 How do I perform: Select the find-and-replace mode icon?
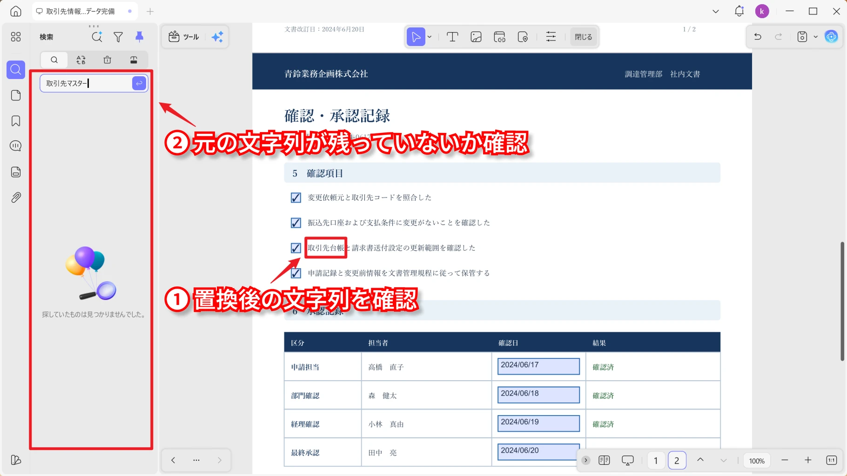[81, 59]
